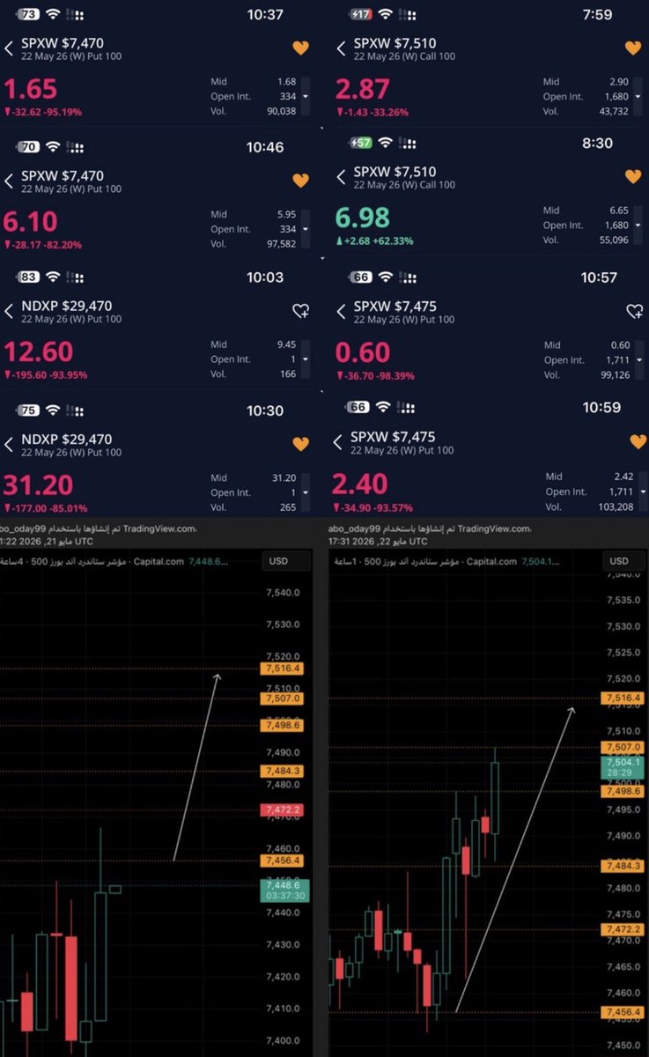Unfavorite the SPXW $7,475 put at 10:59
649x1057 pixels.
pos(638,441)
